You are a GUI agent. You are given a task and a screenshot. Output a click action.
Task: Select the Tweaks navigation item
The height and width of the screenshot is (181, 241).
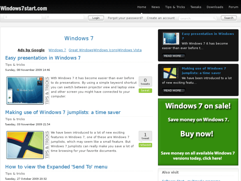196,7
